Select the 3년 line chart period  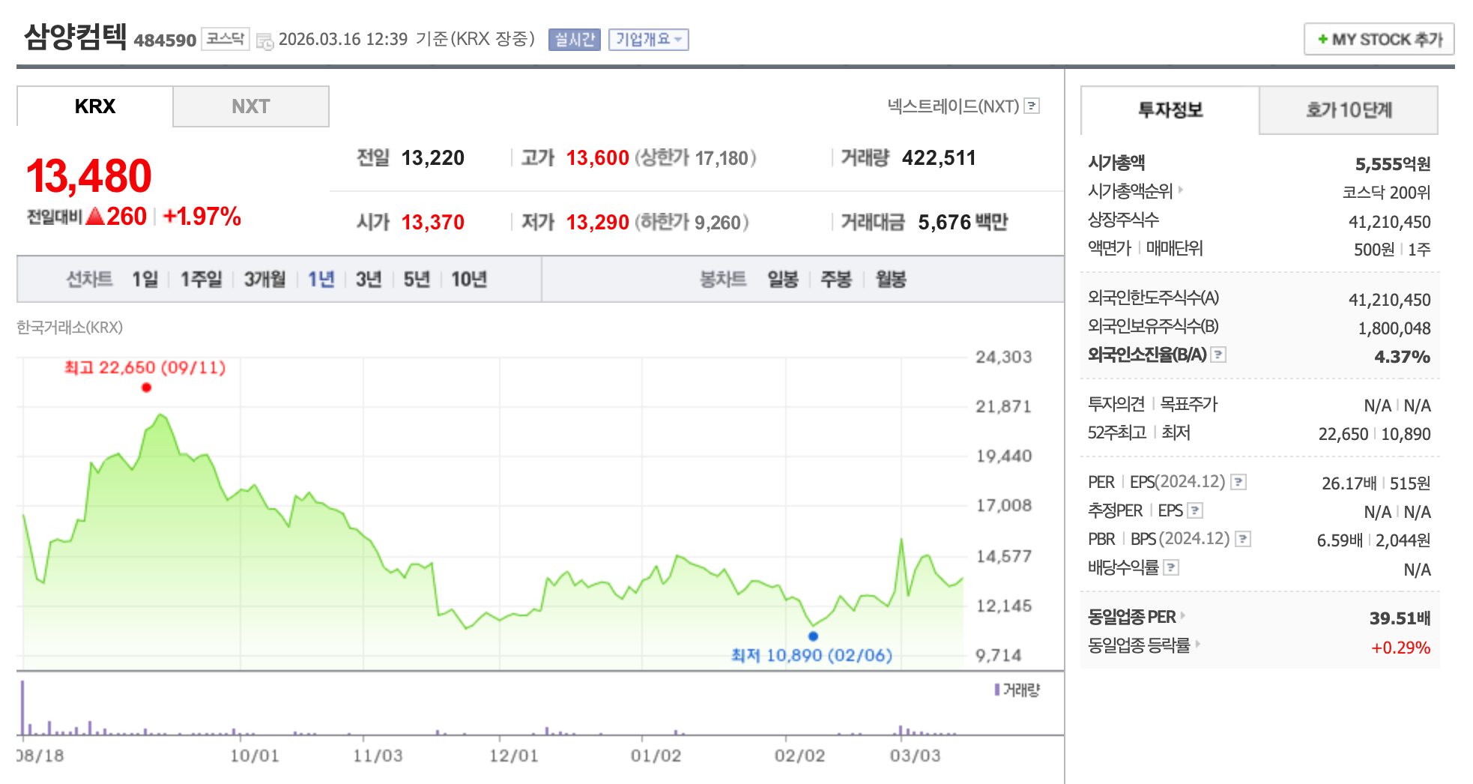point(369,280)
